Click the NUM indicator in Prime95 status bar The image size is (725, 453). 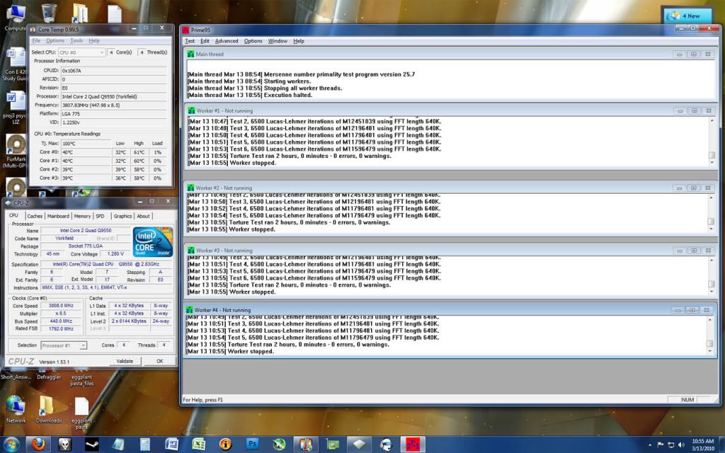(687, 399)
